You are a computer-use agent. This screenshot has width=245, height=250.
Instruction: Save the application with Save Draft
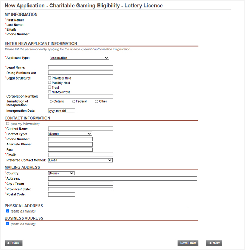point(188,243)
